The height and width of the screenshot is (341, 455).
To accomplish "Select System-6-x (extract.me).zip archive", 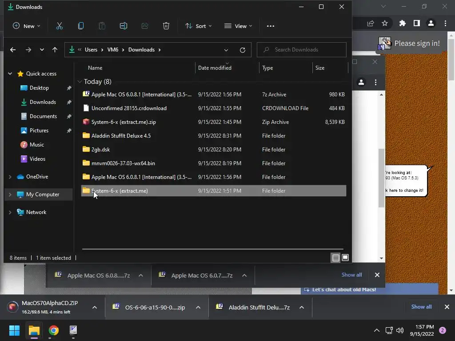I will pos(214,122).
